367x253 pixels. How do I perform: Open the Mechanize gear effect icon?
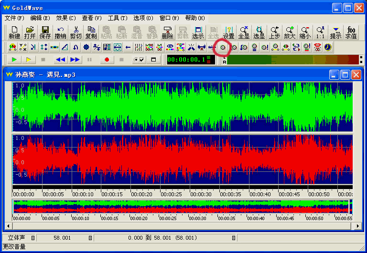pos(86,47)
